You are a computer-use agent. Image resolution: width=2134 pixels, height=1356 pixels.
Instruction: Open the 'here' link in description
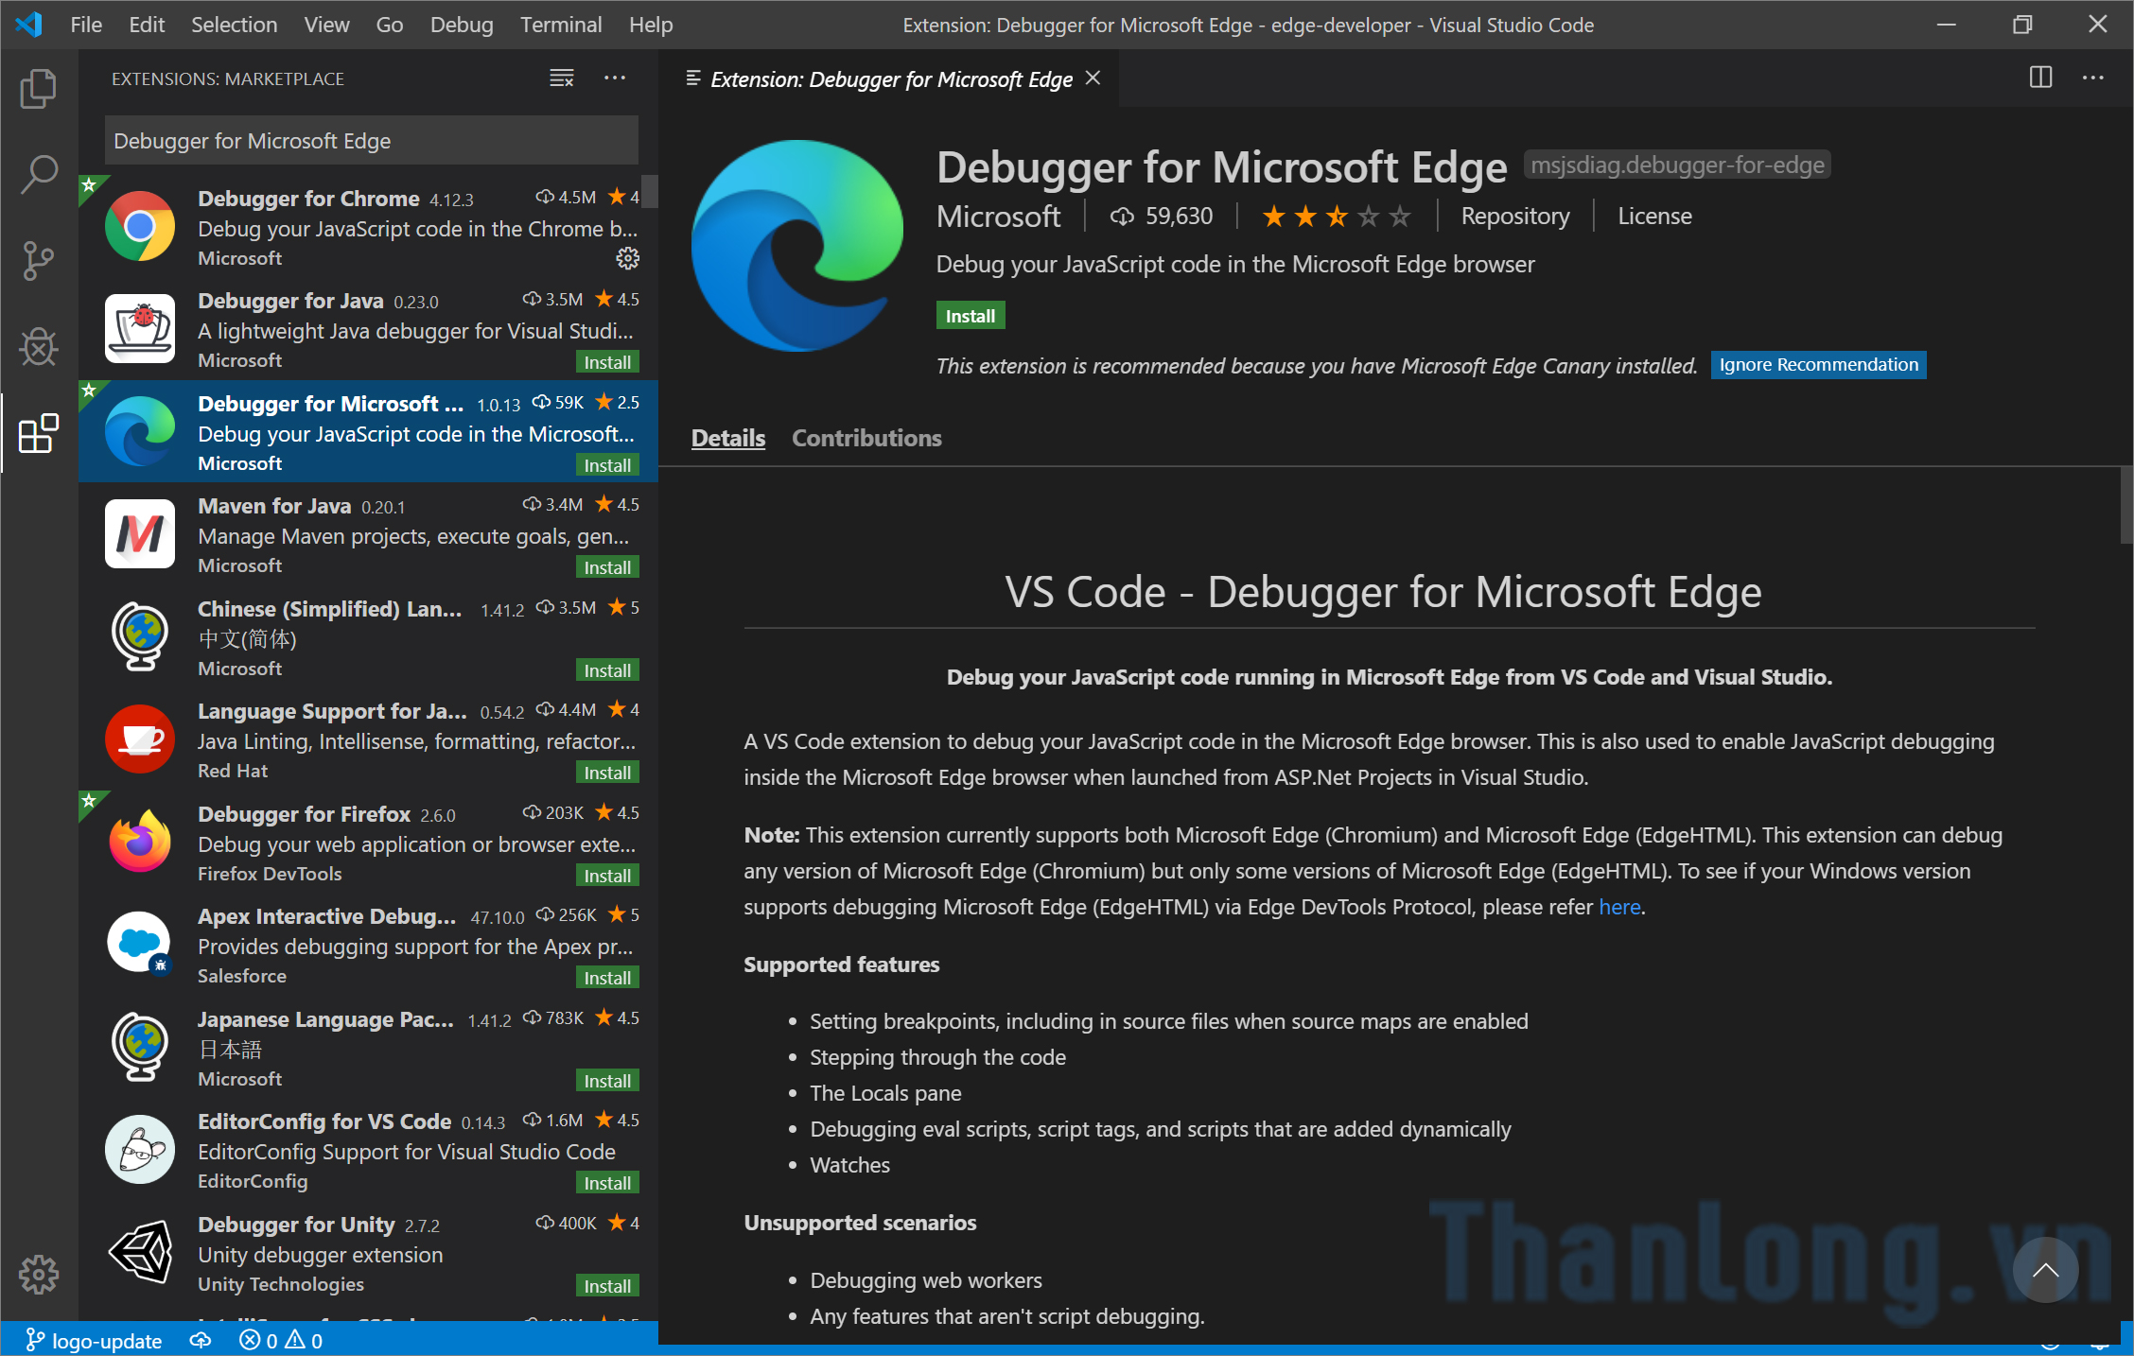pyautogui.click(x=1619, y=907)
